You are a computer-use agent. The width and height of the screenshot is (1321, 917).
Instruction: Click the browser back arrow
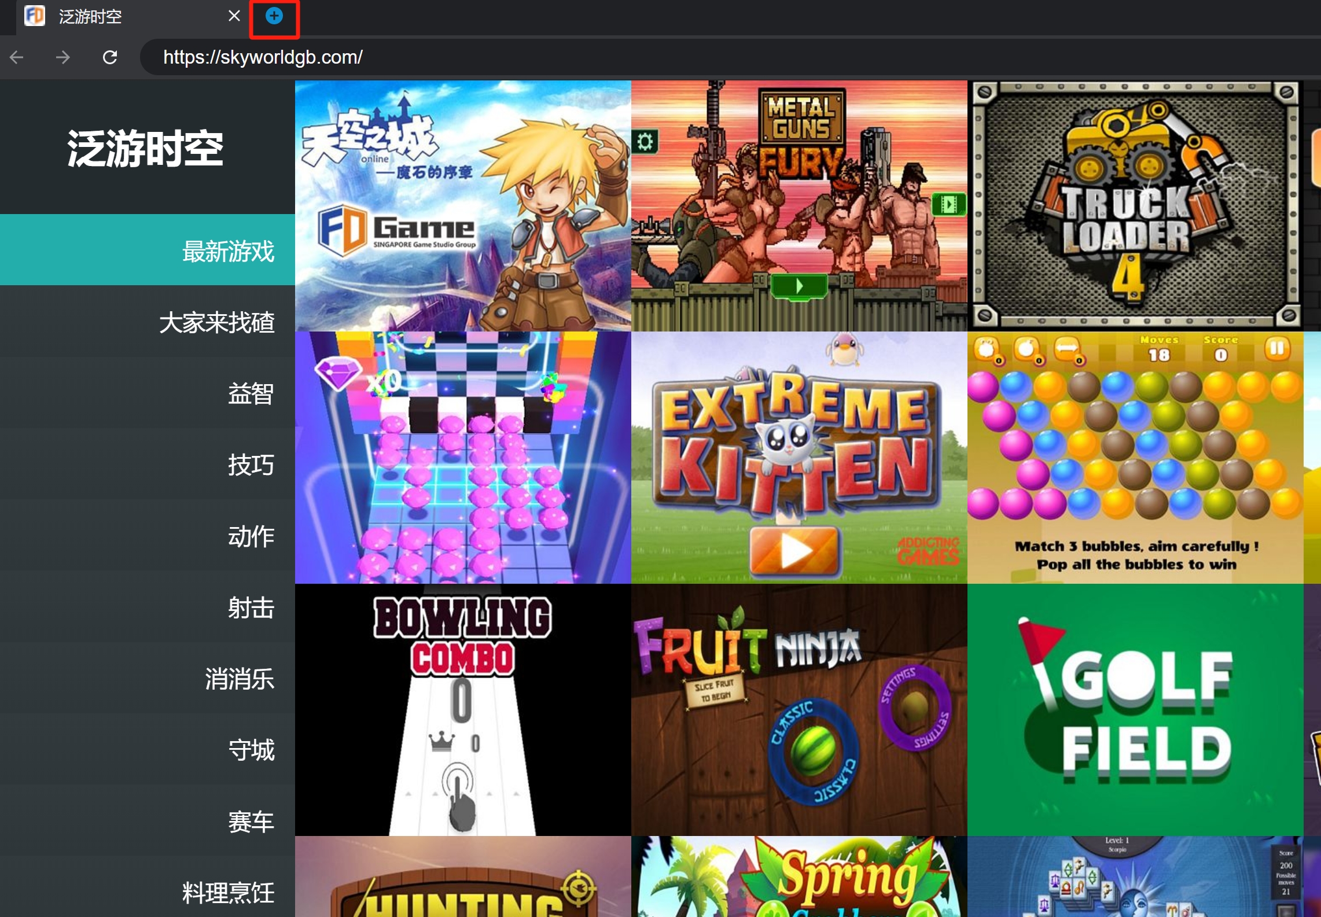pyautogui.click(x=17, y=57)
